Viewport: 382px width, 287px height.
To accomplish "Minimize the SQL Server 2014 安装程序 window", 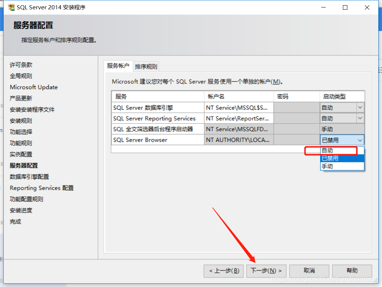I will [x=323, y=7].
